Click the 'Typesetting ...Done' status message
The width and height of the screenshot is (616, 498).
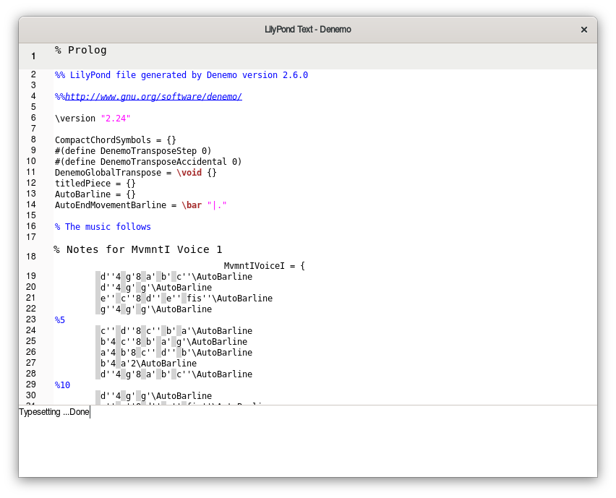pyautogui.click(x=54, y=412)
